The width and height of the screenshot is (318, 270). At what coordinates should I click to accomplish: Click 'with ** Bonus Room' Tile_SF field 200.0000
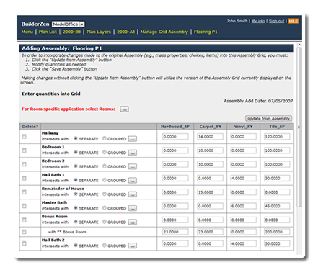click(277, 232)
